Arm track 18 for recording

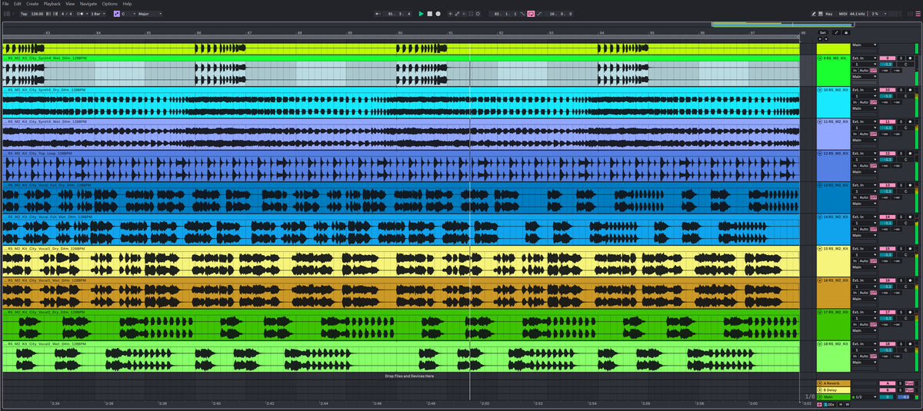[x=910, y=343]
